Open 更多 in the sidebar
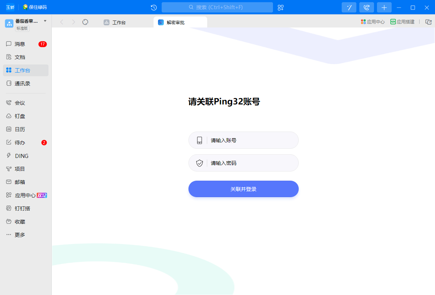Screen dimensions: 435x295 (20, 235)
